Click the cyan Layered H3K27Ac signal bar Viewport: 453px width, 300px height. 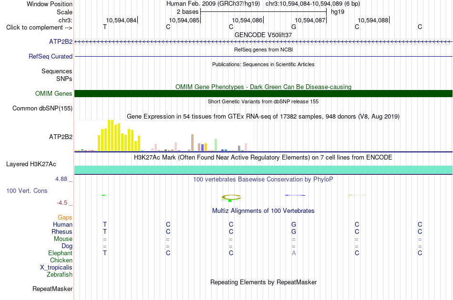pyautogui.click(x=264, y=170)
